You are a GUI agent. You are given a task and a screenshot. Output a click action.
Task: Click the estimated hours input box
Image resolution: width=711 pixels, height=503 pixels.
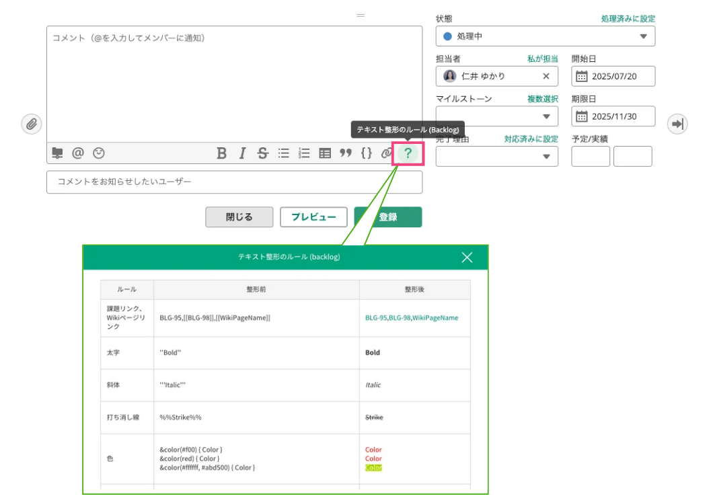591,156
